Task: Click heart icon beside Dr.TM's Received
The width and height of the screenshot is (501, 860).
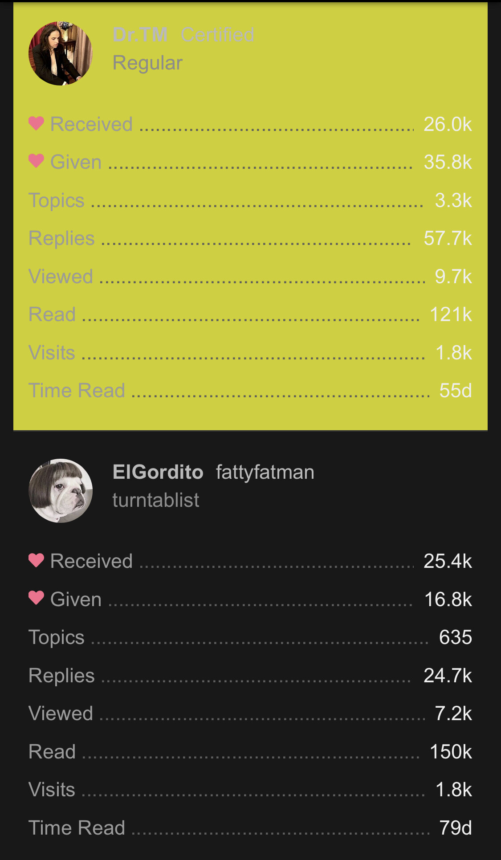Action: coord(36,123)
